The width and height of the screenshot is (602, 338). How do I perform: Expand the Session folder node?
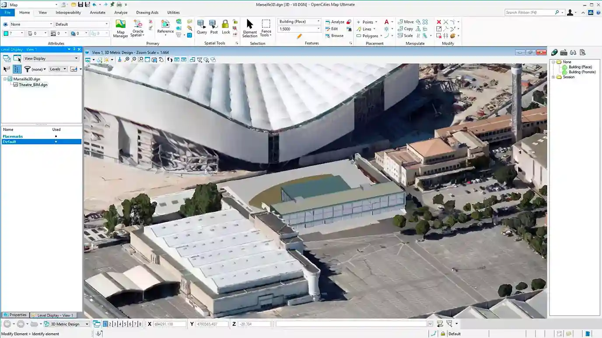tap(553, 77)
